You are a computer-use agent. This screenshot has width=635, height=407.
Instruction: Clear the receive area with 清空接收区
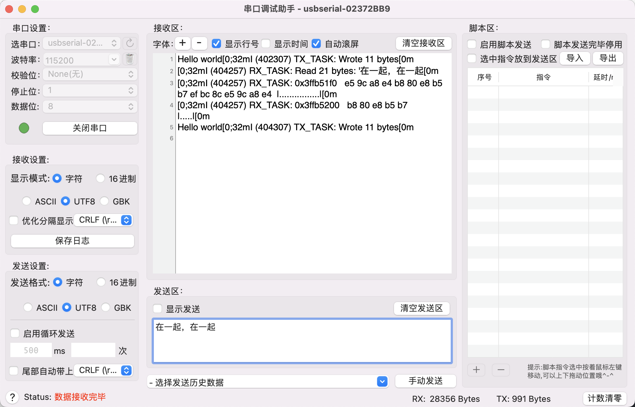[x=423, y=43]
